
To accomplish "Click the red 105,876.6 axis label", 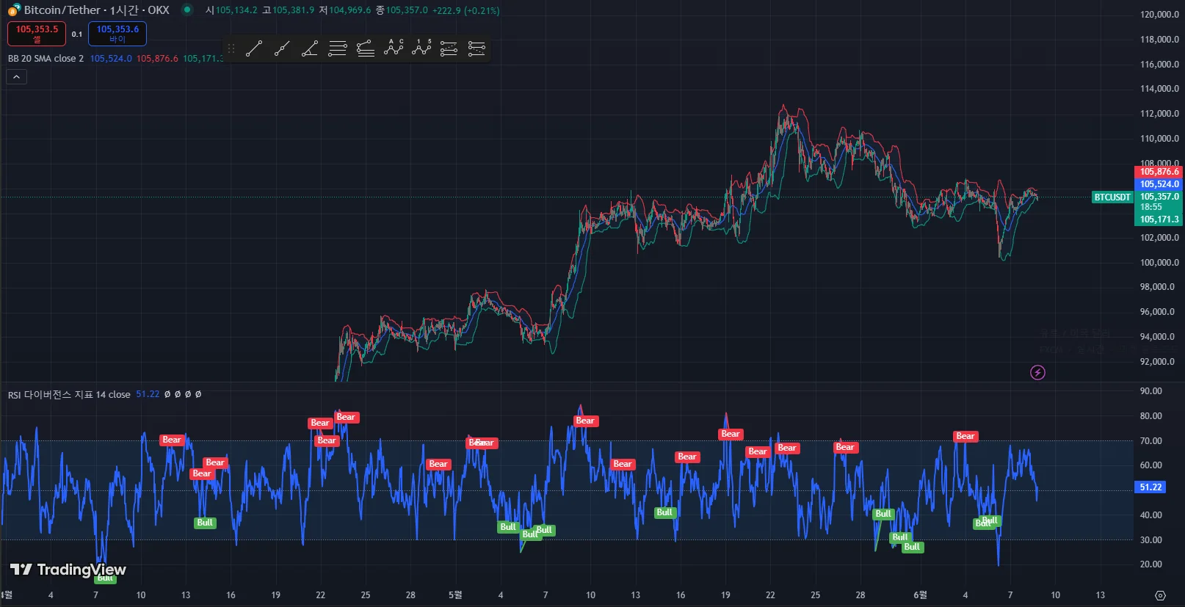I will pos(1159,172).
